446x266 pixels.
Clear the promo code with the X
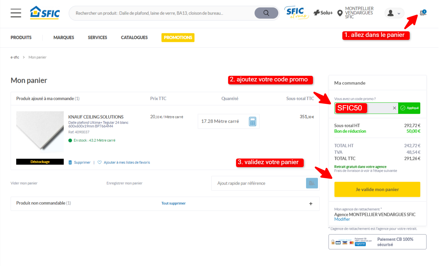395,108
